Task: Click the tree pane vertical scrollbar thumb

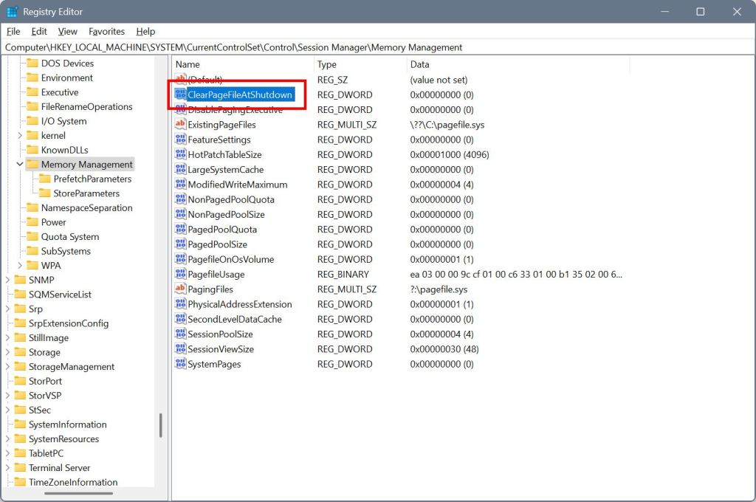Action: [x=160, y=425]
